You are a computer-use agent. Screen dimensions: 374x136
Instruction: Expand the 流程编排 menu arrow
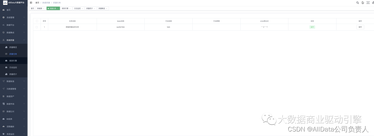[x=24, y=126]
